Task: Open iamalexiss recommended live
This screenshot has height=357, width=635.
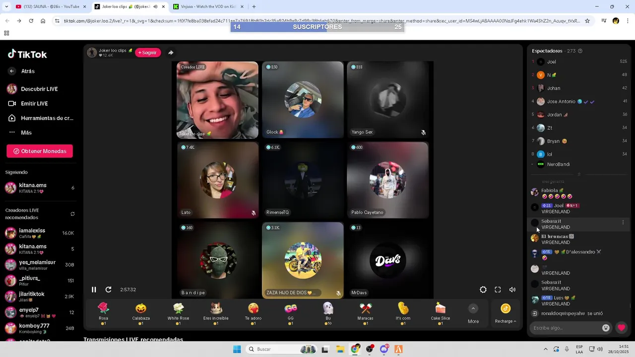Action: tap(40, 234)
